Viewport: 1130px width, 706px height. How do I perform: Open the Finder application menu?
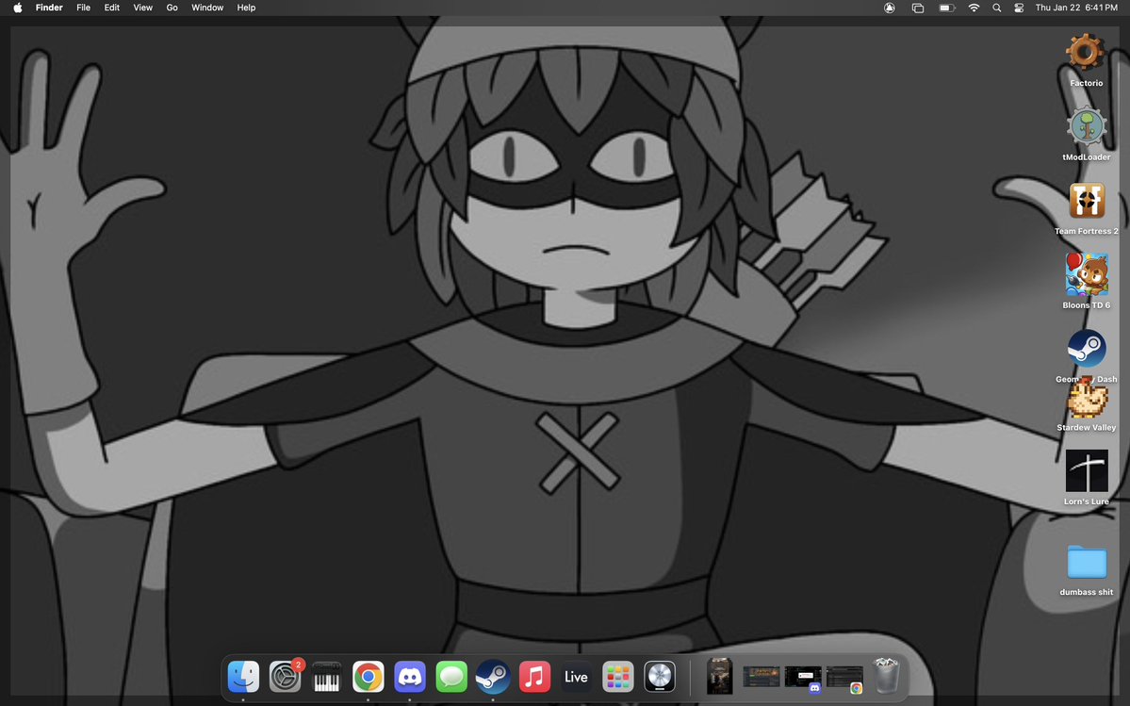[x=49, y=8]
